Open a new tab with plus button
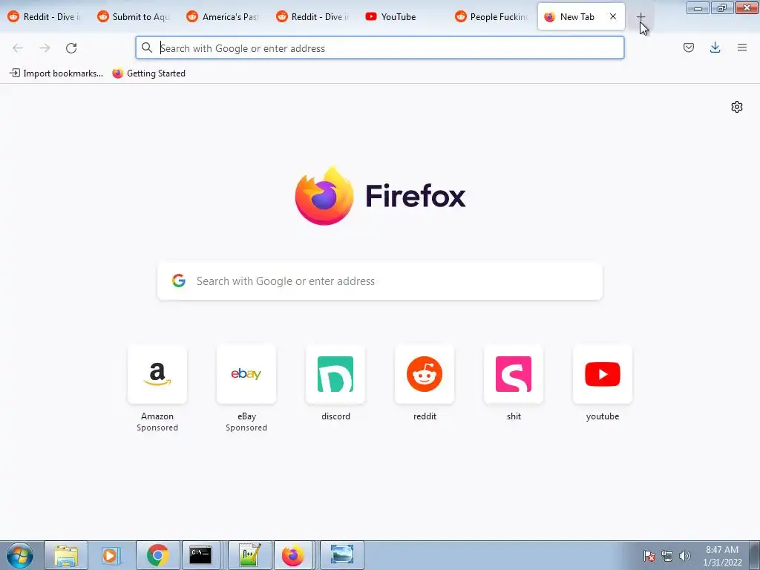The width and height of the screenshot is (760, 570). pos(641,17)
